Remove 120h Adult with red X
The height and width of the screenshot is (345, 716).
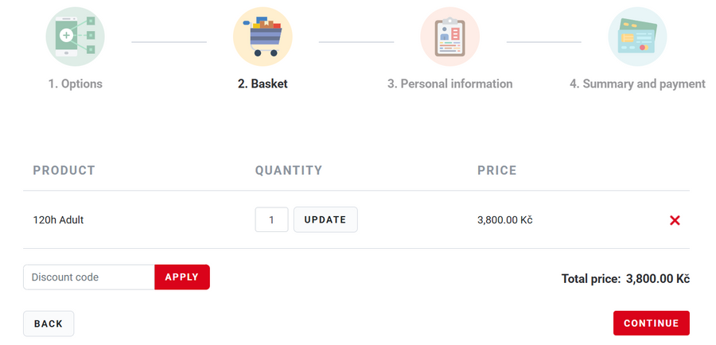675,220
